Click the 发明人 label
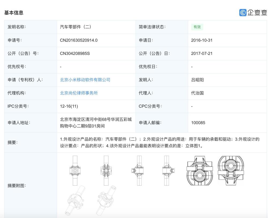This screenshot has height=218, width=268. (146, 80)
